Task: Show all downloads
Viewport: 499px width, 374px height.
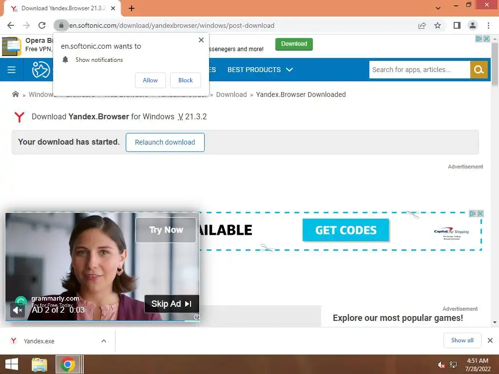Action: coord(462,340)
